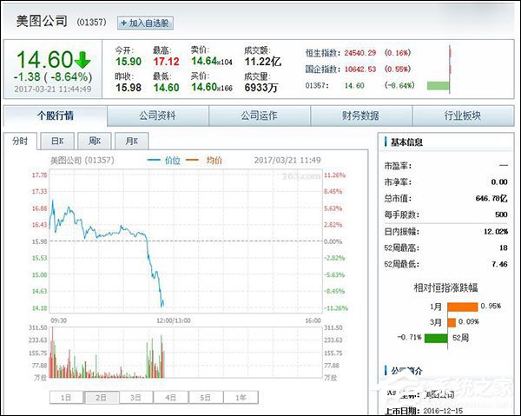This screenshot has height=416, width=521.
Task: Click the 0.00% axis label
Action: pos(333,241)
